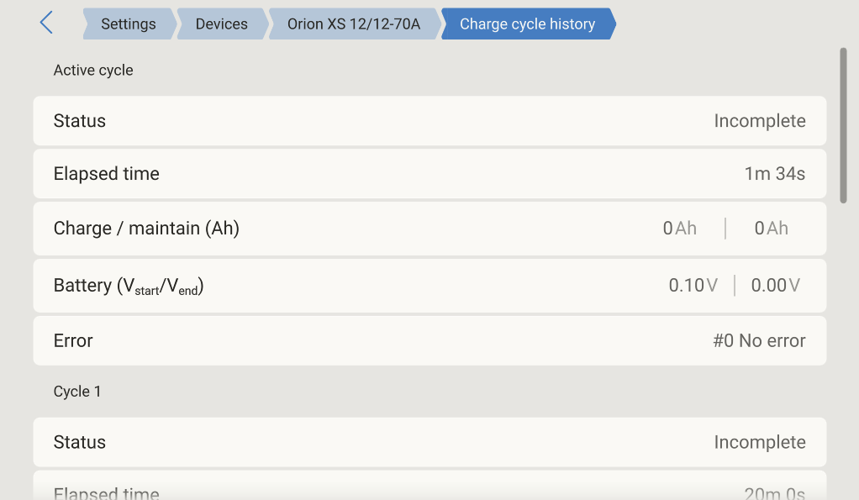859x500 pixels.
Task: Click the Cycle 1 Status label
Action: pyautogui.click(x=80, y=443)
